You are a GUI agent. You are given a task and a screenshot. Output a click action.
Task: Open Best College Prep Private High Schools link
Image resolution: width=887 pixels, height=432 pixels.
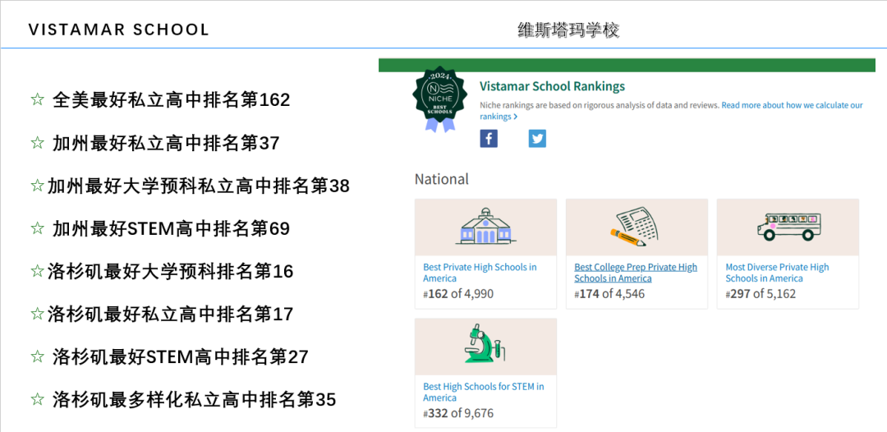point(636,273)
